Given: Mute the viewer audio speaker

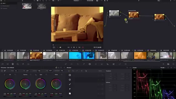Looking at the screenshot, I should point(61,47).
